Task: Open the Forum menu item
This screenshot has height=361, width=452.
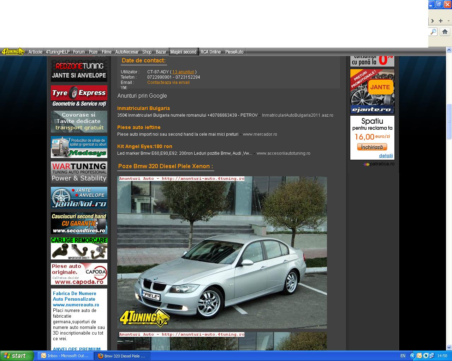Action: [x=79, y=52]
